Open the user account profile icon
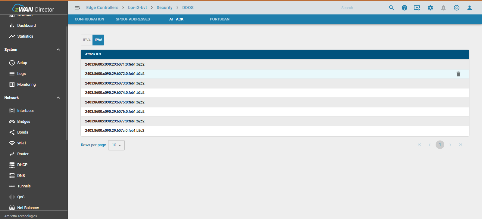 pos(469,8)
